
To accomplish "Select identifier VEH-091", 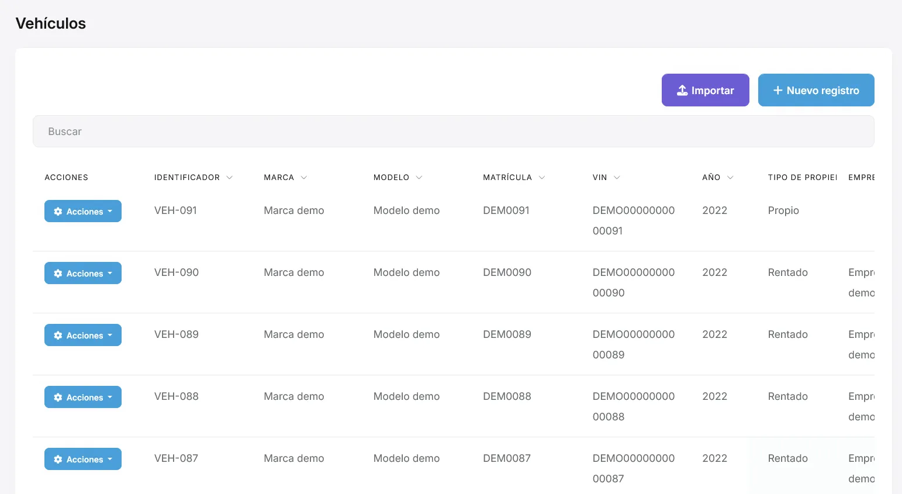I will pos(175,210).
